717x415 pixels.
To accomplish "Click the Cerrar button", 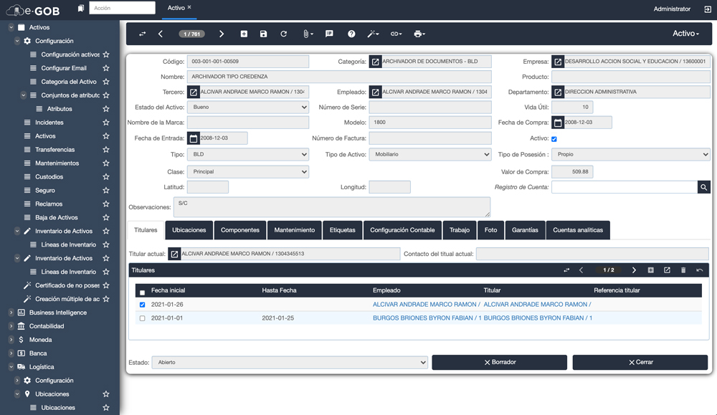I will (x=640, y=363).
